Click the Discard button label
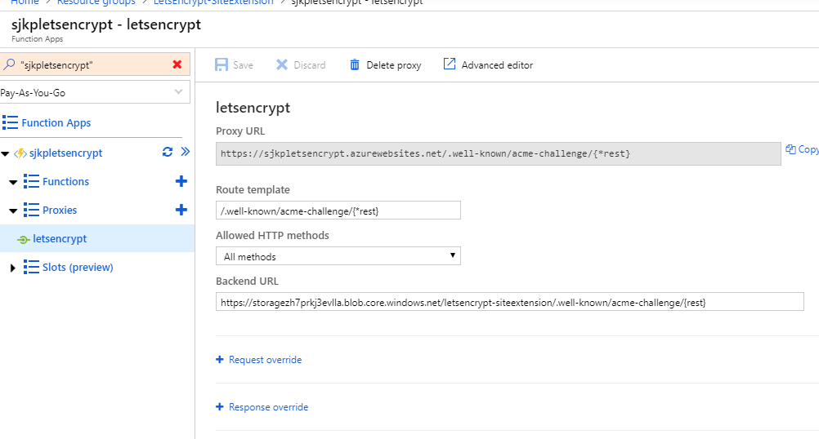Screen dimensions: 819x439 tap(309, 65)
